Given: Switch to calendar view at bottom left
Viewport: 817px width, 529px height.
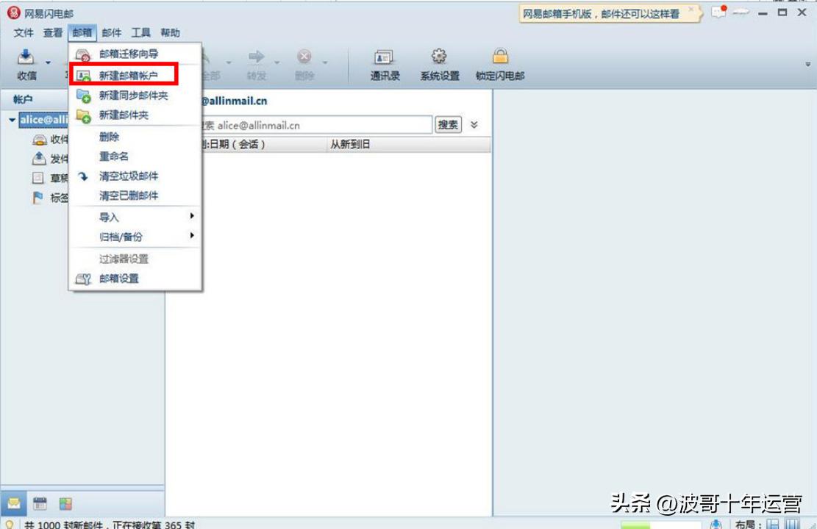Looking at the screenshot, I should pos(40,503).
